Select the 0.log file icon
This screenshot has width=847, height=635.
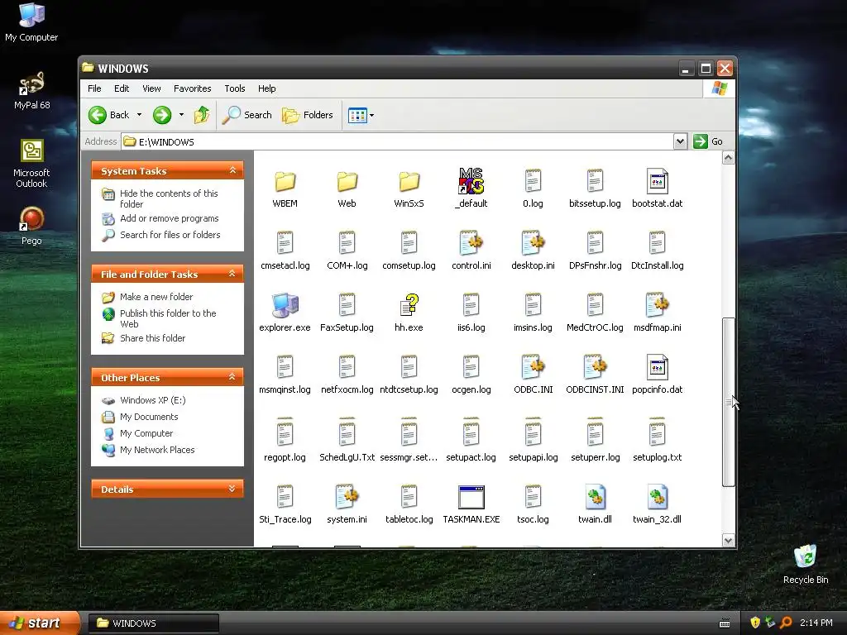(x=533, y=181)
